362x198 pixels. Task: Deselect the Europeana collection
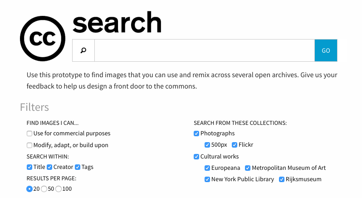207,168
